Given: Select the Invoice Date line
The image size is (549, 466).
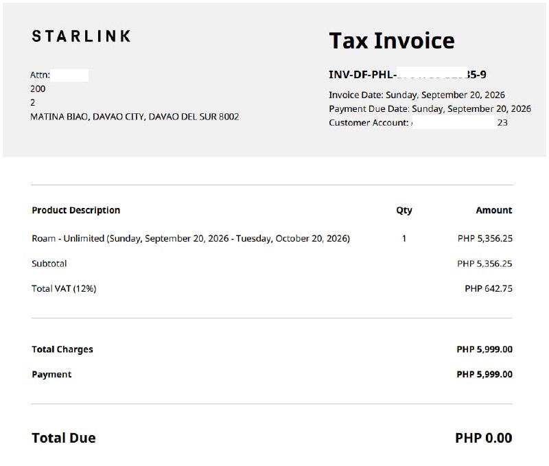Looking at the screenshot, I should tap(417, 95).
